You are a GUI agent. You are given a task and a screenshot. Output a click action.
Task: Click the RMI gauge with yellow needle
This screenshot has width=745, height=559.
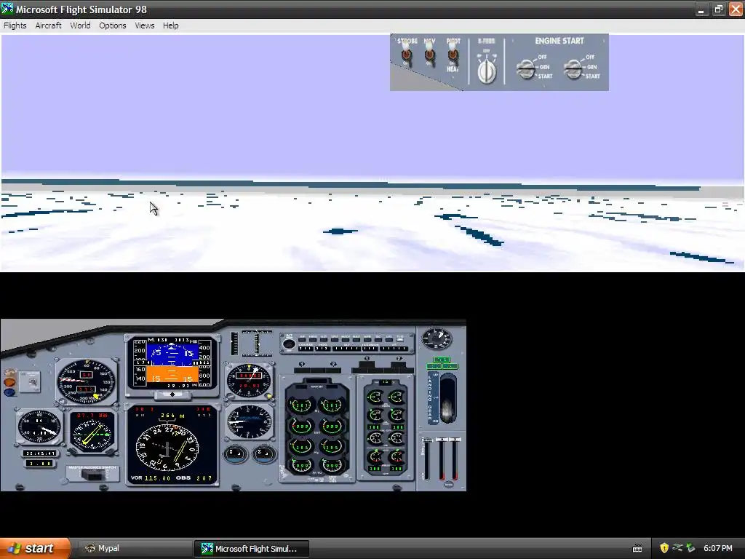[92, 432]
